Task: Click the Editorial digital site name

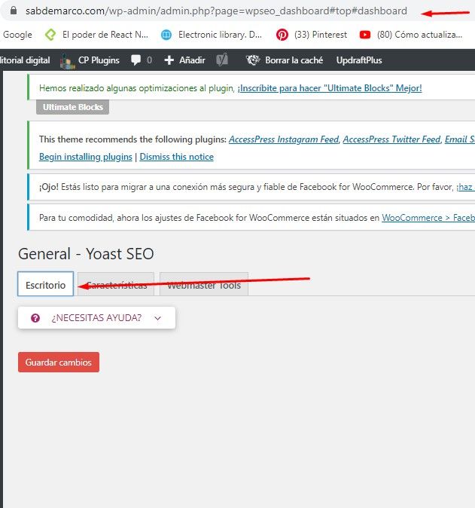Action: [25, 60]
